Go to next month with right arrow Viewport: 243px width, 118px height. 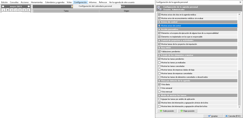(29, 7)
